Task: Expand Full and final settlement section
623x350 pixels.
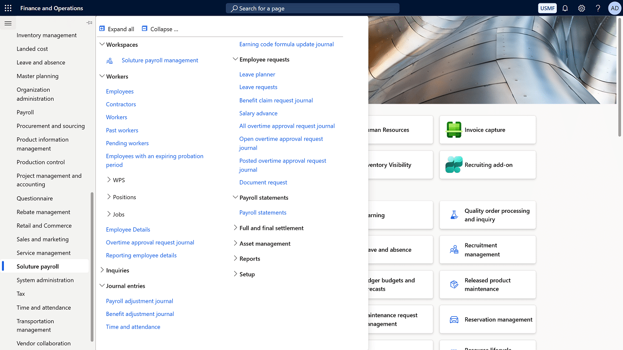Action: [x=236, y=227]
